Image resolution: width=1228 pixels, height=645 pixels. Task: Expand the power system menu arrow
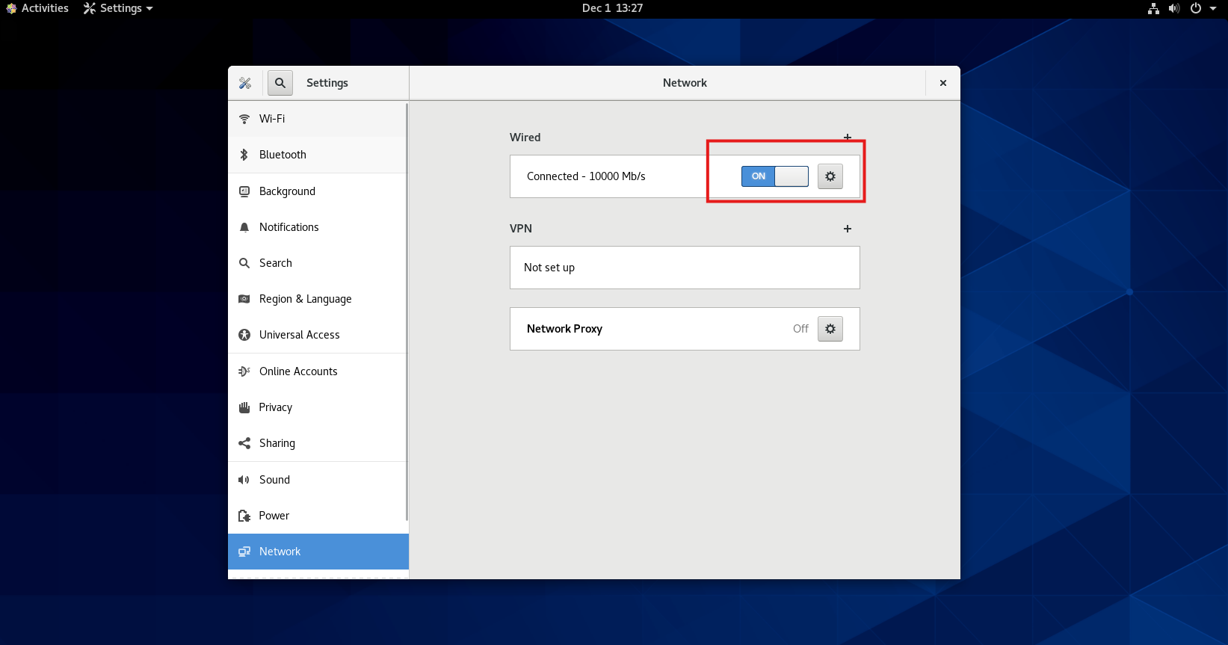[x=1212, y=8]
